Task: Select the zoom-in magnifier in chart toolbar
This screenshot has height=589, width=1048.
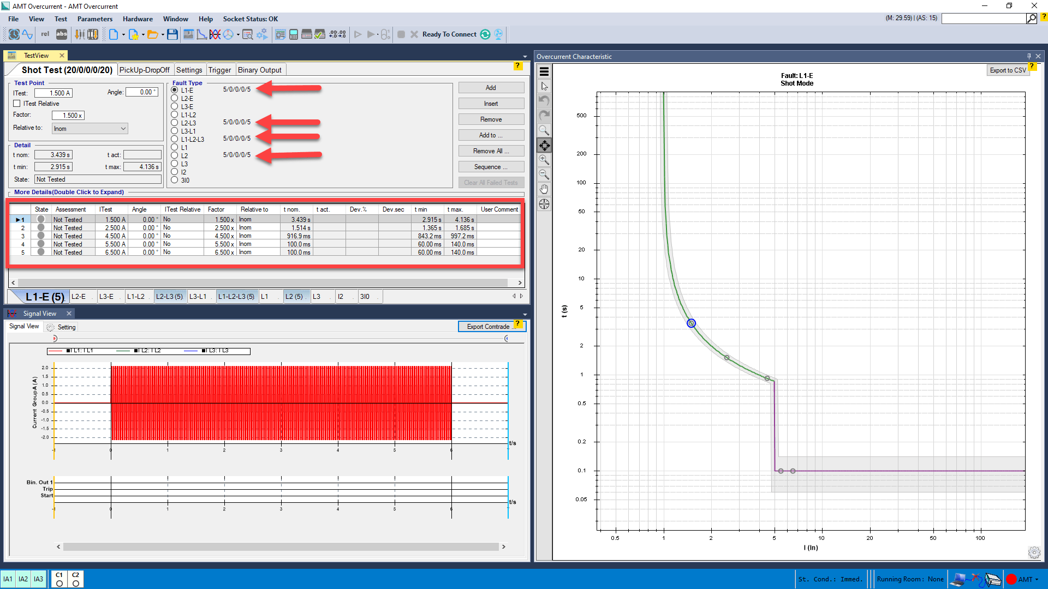Action: 544,160
